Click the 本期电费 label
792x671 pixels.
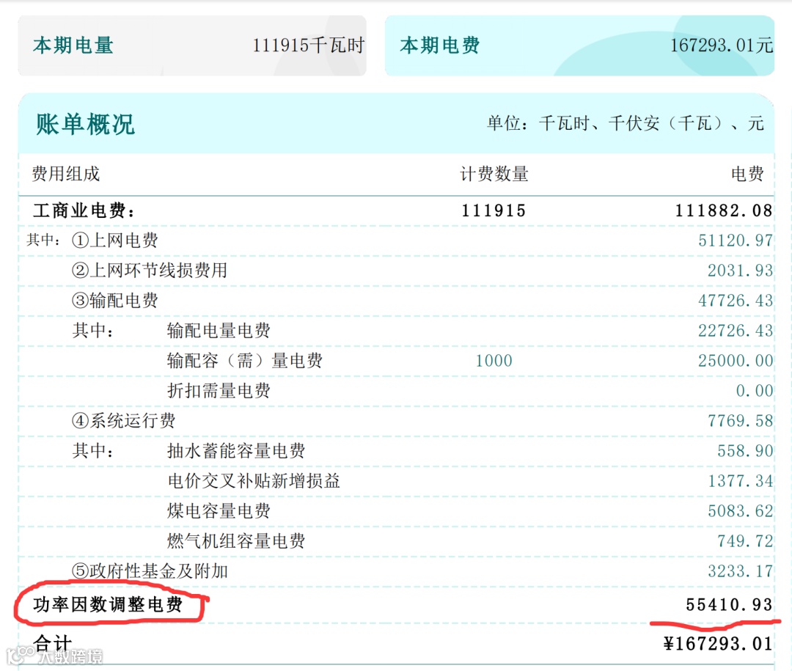coord(439,45)
